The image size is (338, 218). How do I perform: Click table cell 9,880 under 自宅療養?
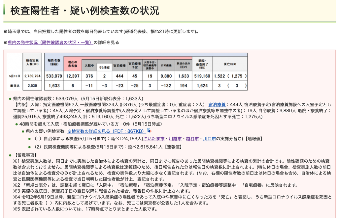point(166,76)
